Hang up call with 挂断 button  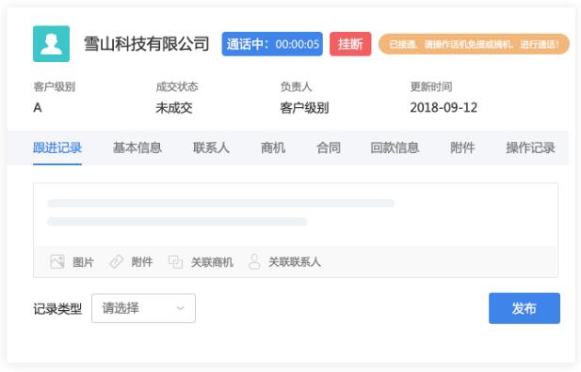point(350,44)
